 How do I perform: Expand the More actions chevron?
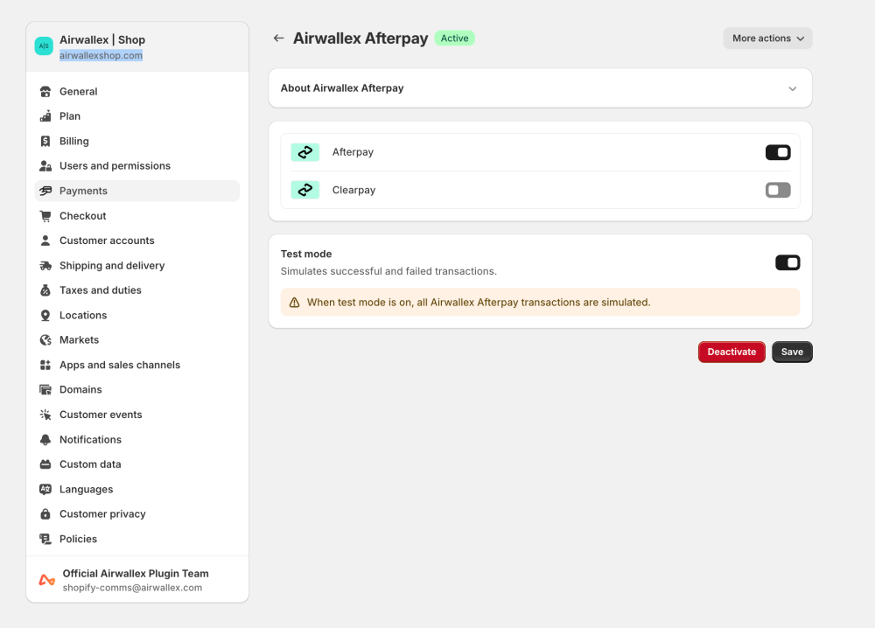[x=800, y=38]
